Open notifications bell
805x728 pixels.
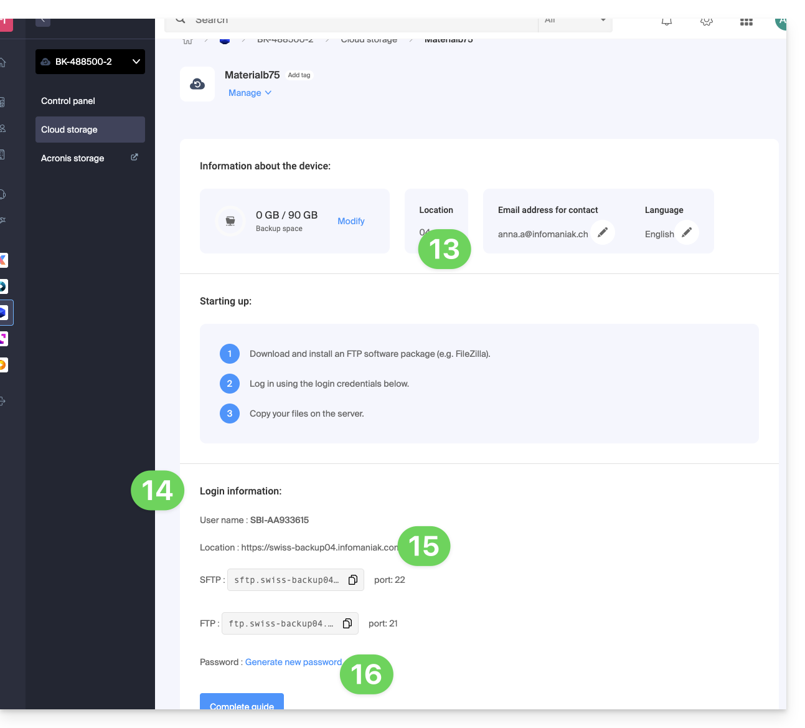pos(667,22)
